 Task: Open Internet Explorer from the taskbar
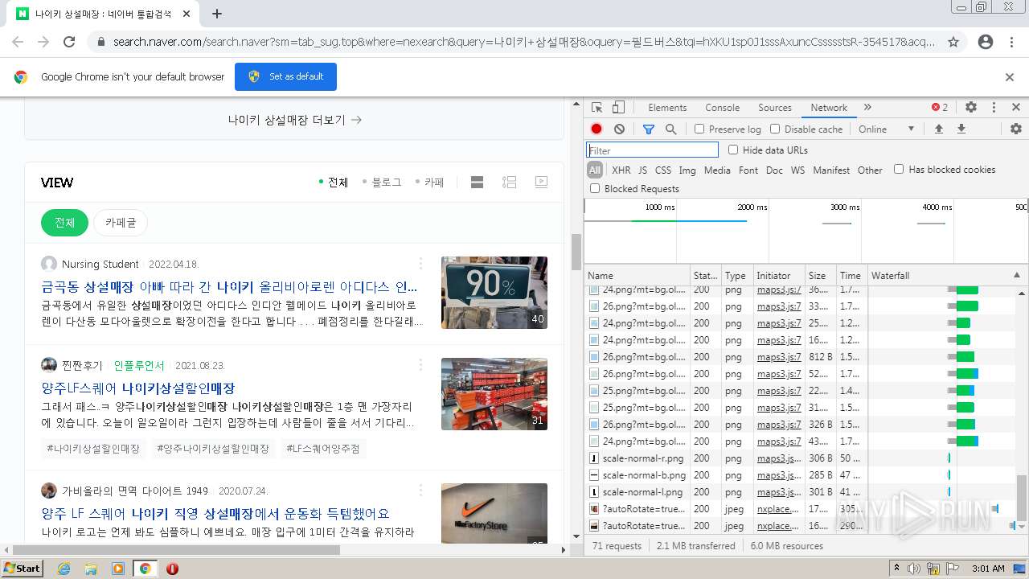64,569
